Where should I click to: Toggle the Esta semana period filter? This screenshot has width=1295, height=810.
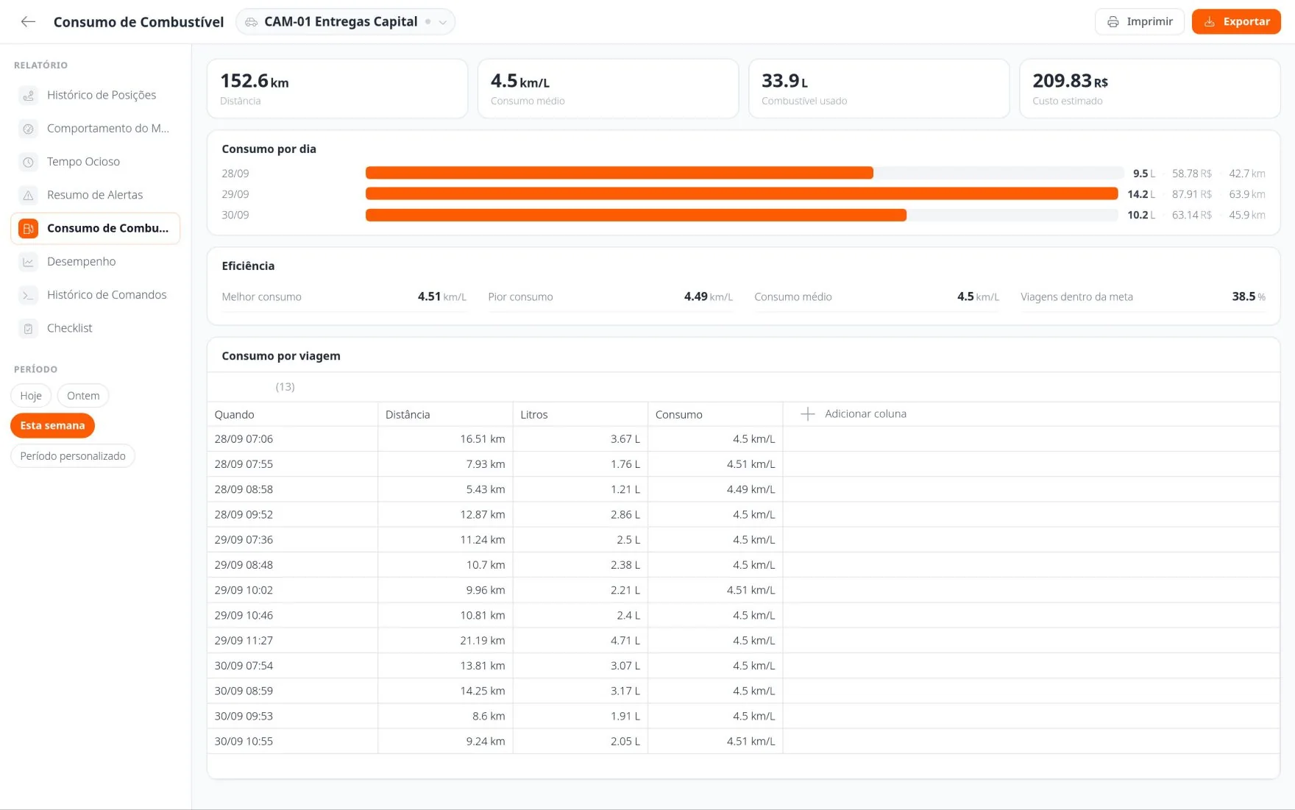click(x=52, y=425)
